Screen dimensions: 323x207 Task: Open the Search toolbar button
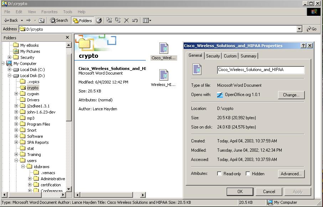(x=59, y=20)
